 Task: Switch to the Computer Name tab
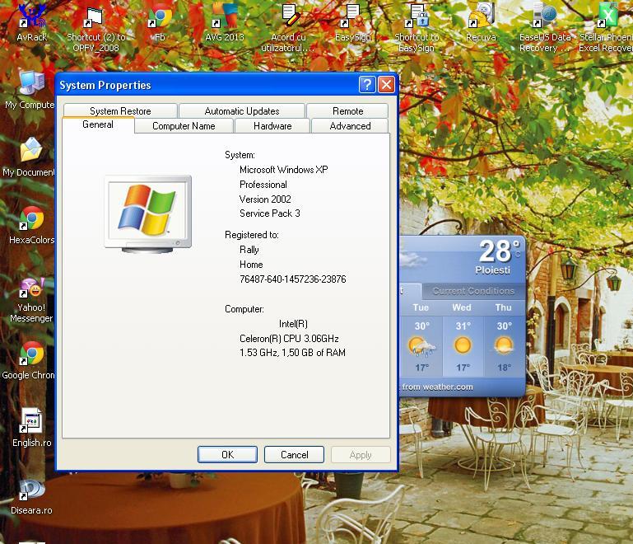click(x=184, y=125)
